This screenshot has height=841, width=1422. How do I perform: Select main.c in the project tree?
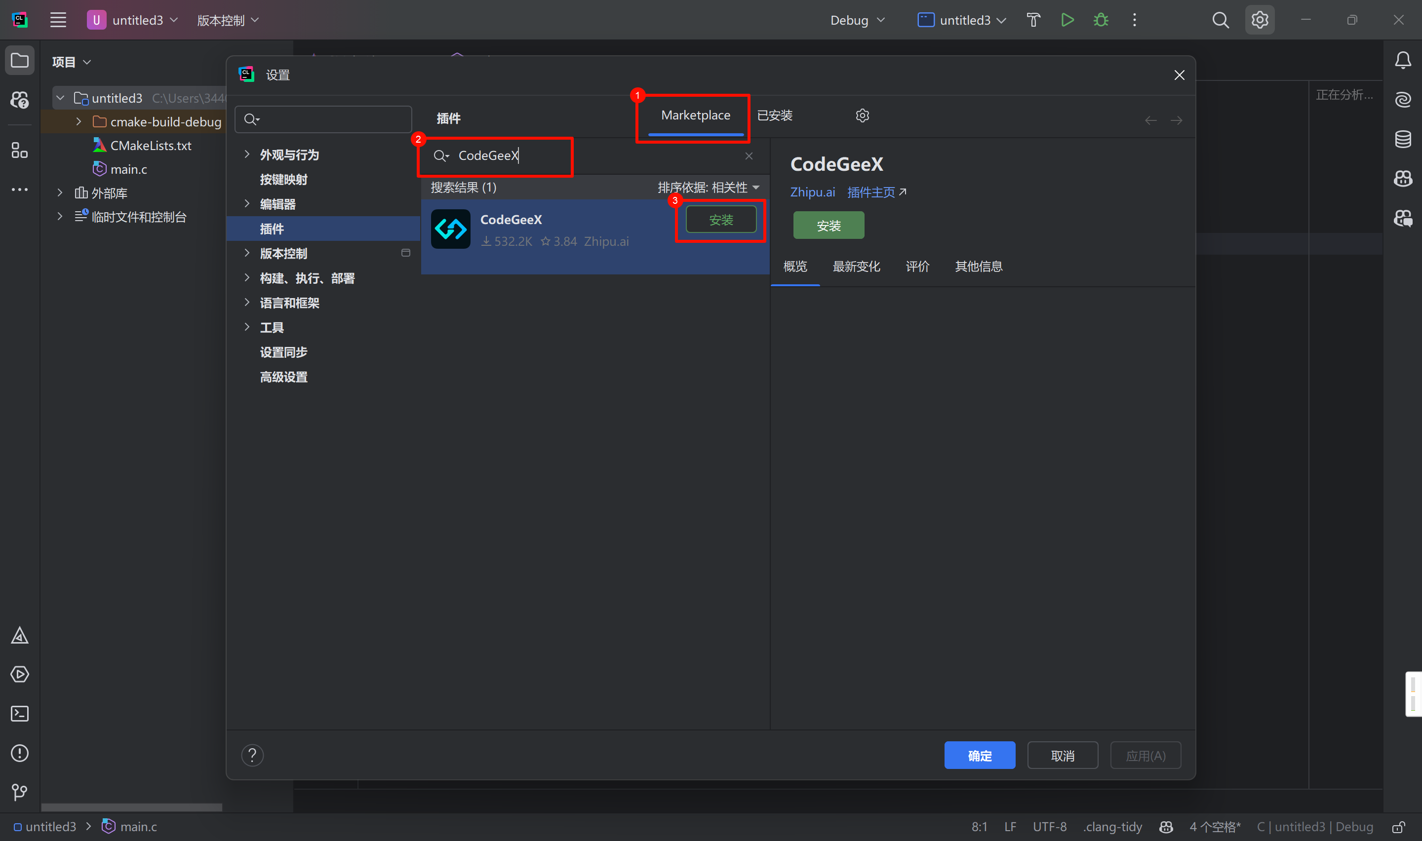click(129, 169)
